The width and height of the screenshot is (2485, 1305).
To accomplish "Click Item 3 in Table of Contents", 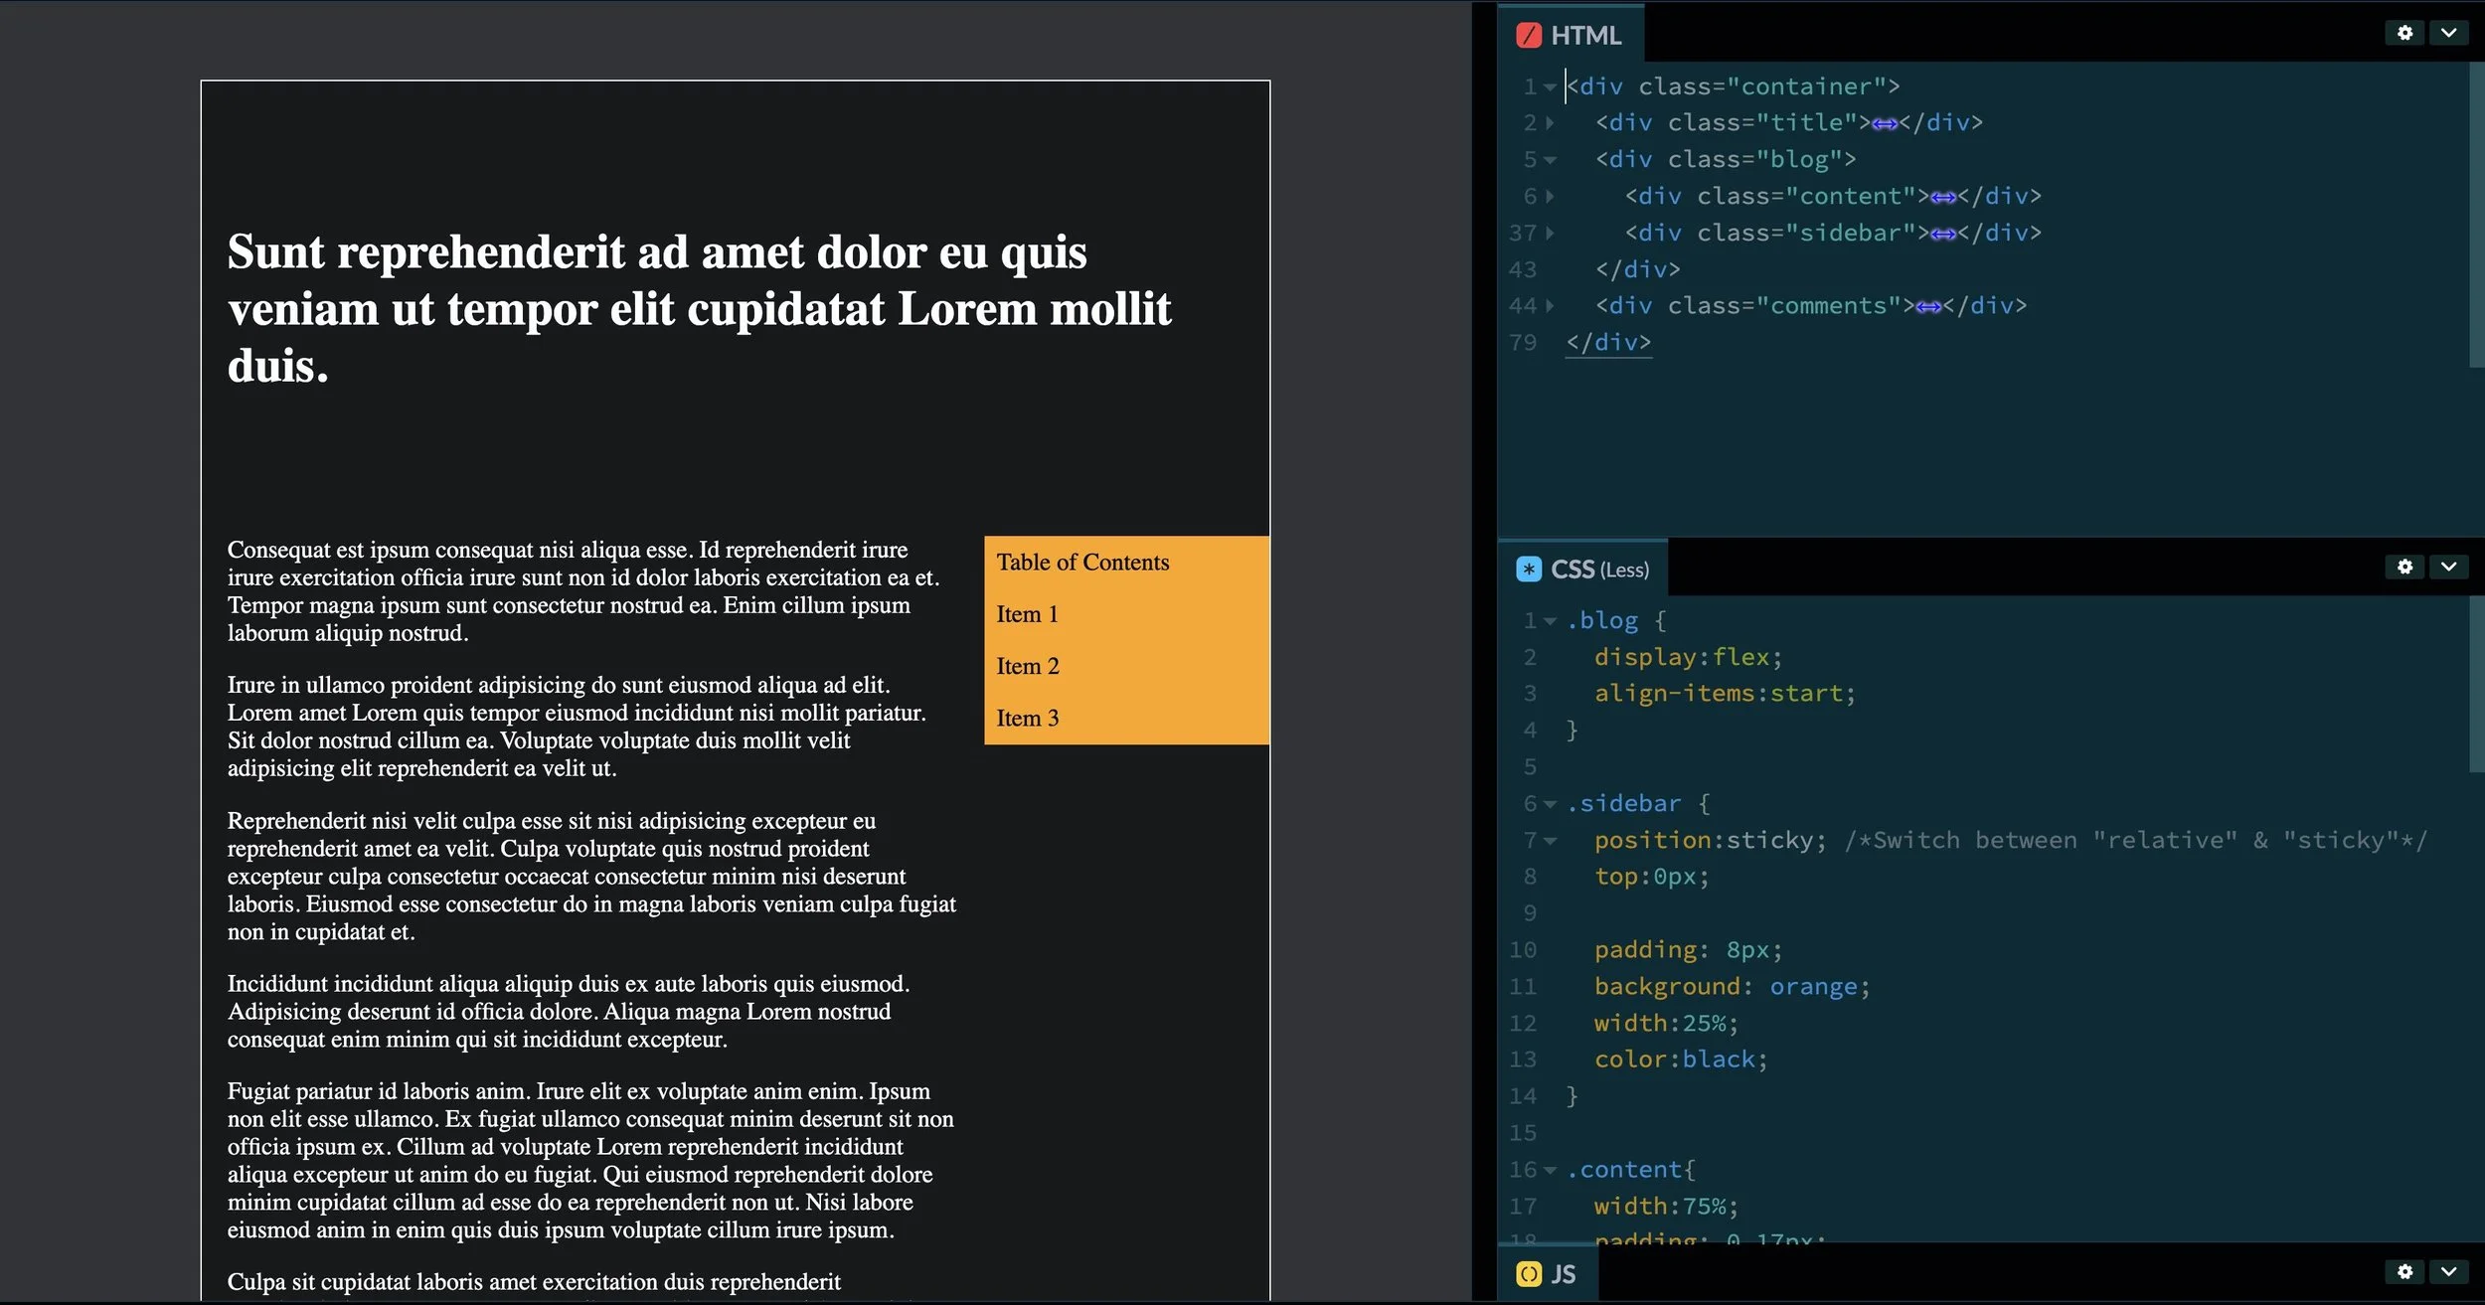I will [1027, 718].
